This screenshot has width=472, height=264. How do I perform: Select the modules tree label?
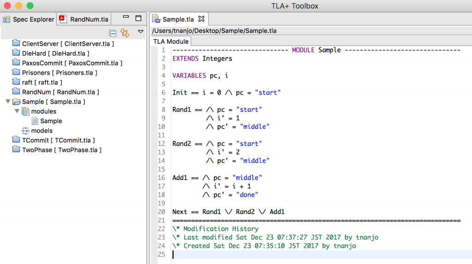click(44, 111)
